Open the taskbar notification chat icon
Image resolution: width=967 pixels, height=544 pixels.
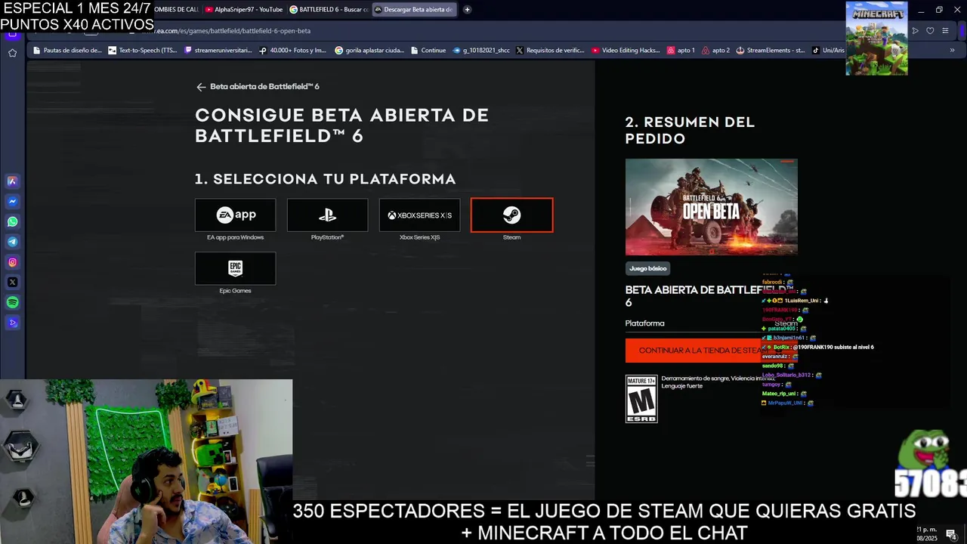[951, 534]
